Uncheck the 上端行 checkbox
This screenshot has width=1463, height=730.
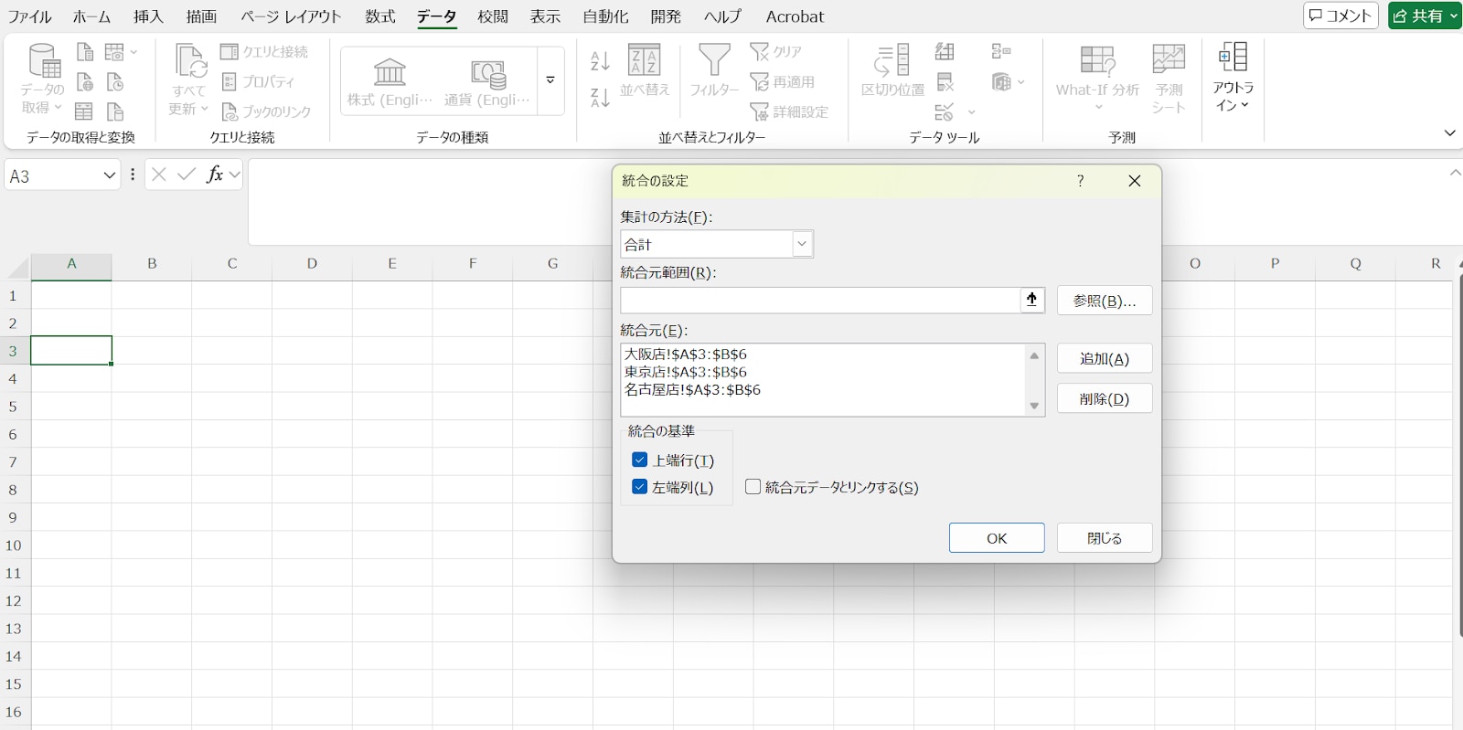point(640,460)
